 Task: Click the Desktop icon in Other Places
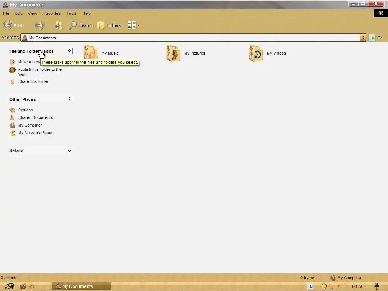coord(13,110)
